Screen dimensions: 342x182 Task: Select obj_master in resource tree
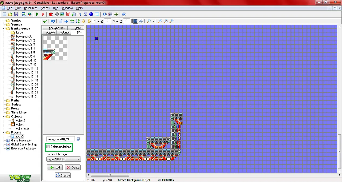point(22,129)
